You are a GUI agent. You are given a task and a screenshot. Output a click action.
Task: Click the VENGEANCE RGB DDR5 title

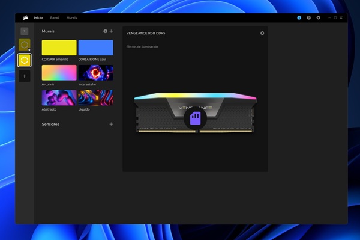point(146,33)
